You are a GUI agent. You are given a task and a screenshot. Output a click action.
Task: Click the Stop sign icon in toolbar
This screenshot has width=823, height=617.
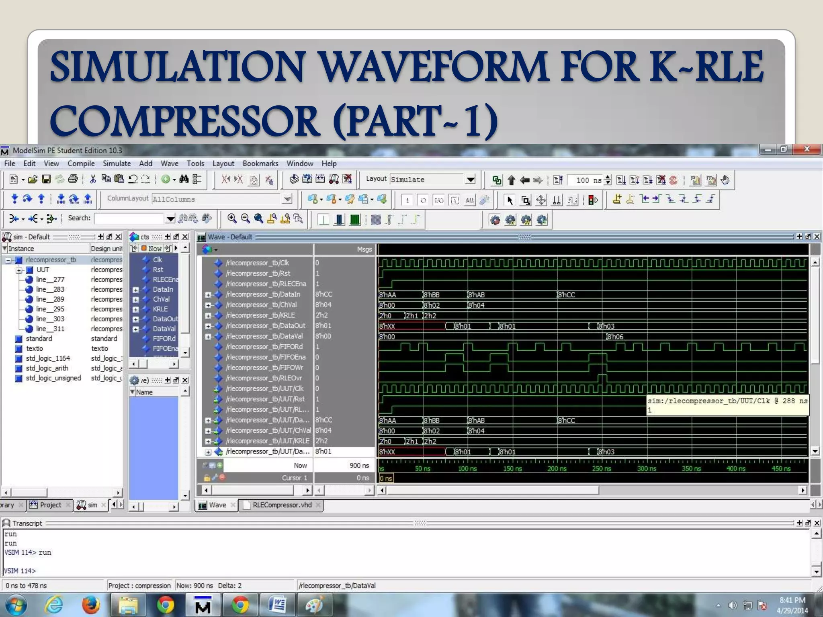674,180
